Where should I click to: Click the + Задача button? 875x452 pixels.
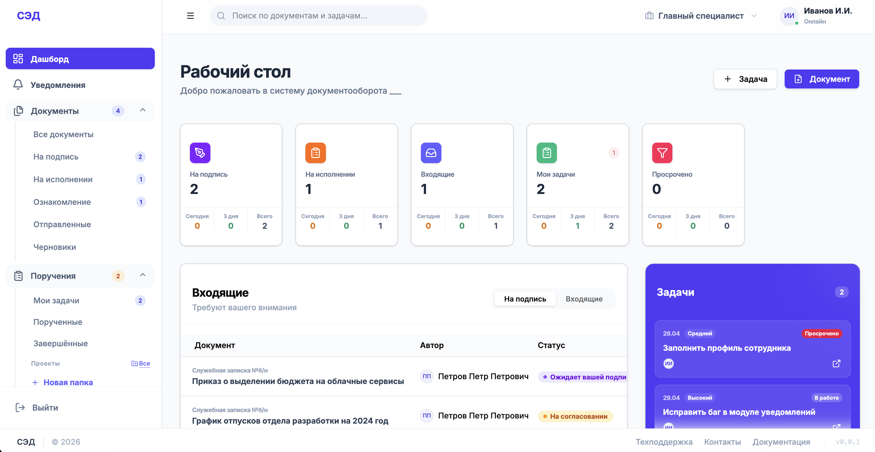click(x=745, y=79)
